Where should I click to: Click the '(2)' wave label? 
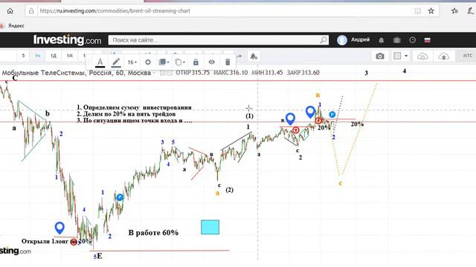point(230,190)
